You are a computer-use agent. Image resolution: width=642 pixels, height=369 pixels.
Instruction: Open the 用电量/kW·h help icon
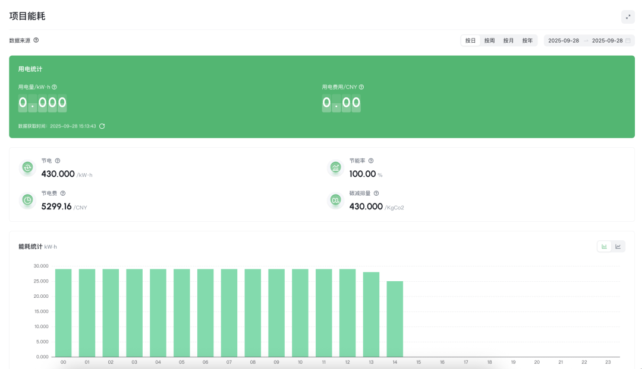pos(55,87)
